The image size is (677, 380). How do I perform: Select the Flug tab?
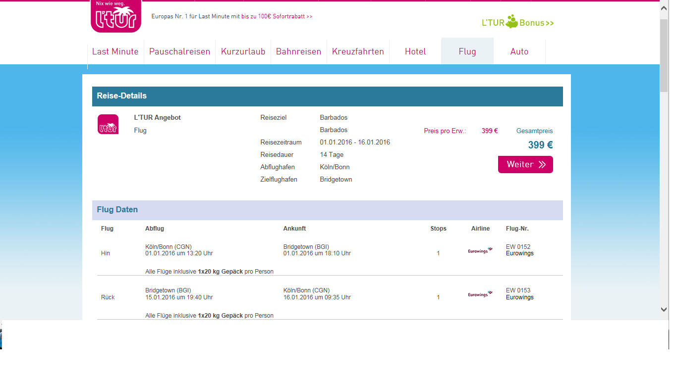tap(467, 51)
